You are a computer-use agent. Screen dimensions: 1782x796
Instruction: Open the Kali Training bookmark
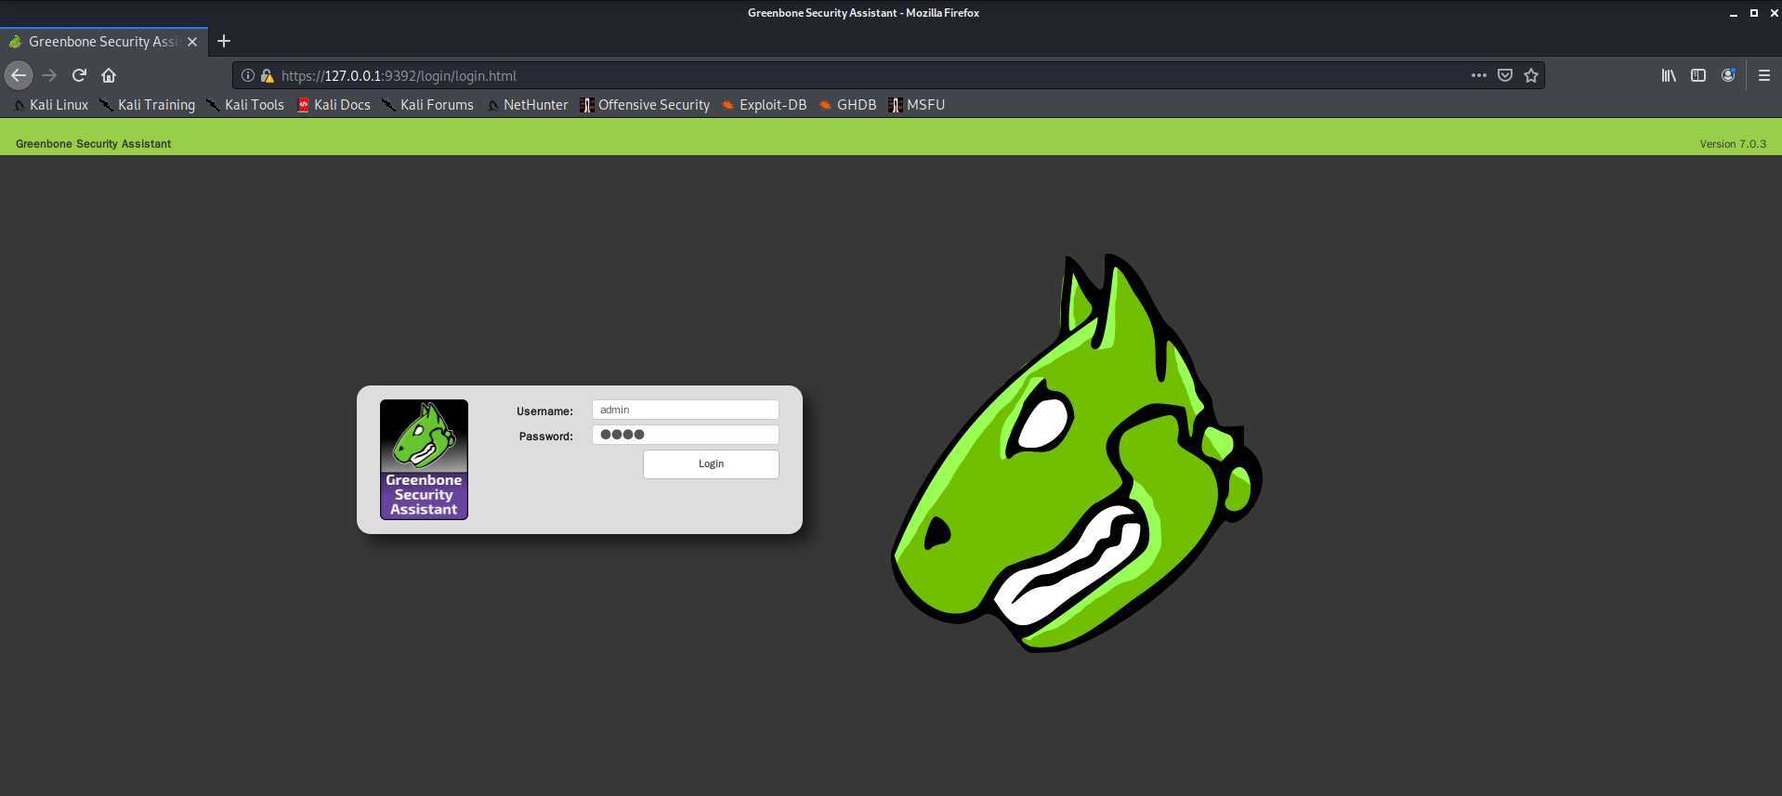click(x=148, y=105)
